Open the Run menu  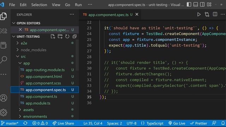point(78,5)
